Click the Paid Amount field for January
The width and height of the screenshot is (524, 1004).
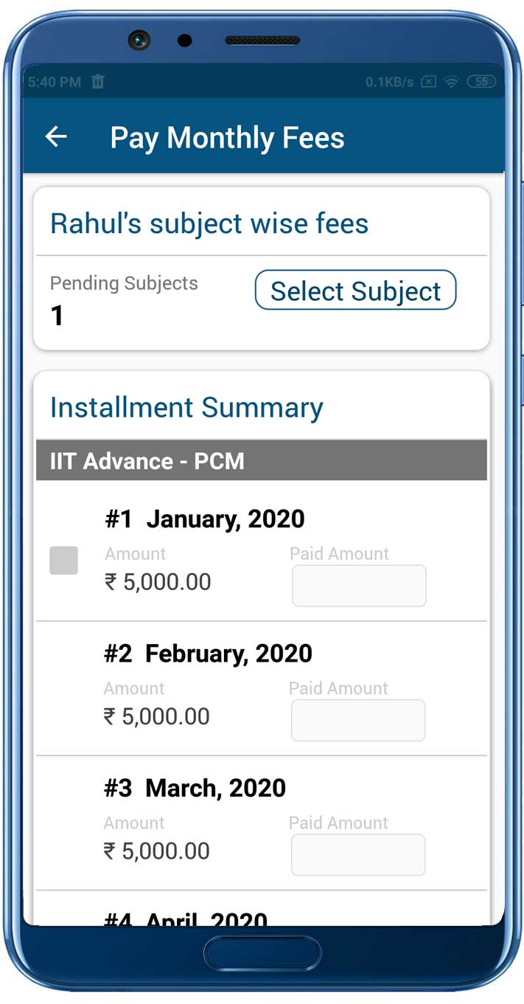[x=359, y=586]
